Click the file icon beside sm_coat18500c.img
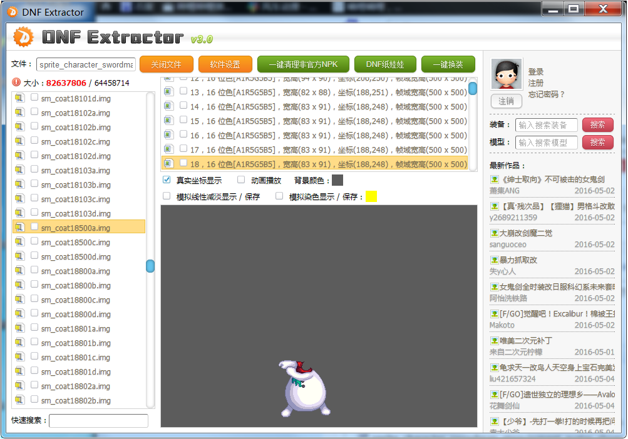The width and height of the screenshot is (628, 439). (19, 242)
